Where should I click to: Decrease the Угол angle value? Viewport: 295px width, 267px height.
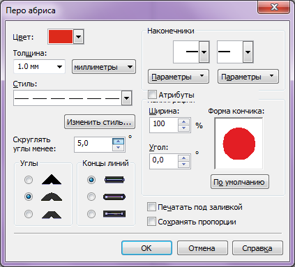(x=184, y=165)
